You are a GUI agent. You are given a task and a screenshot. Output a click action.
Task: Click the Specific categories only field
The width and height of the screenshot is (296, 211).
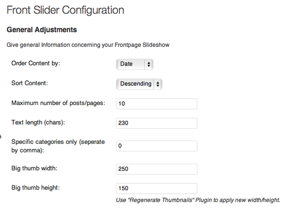(x=156, y=146)
